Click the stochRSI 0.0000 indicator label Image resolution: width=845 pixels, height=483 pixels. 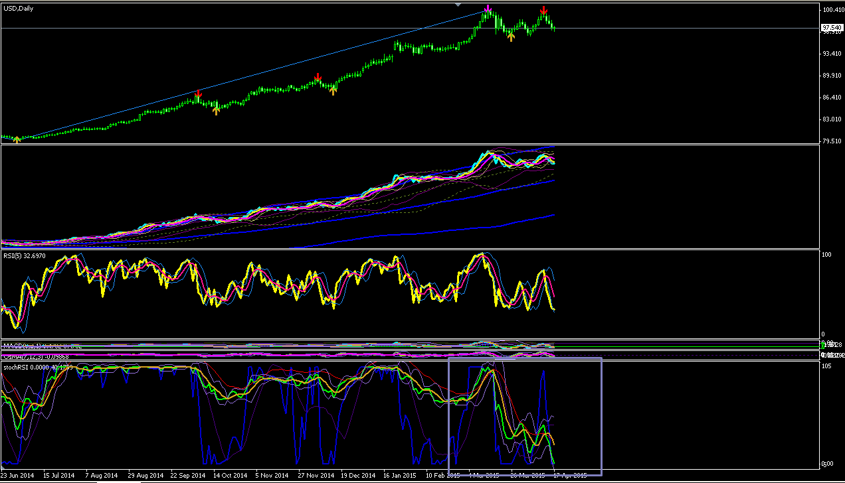click(37, 366)
